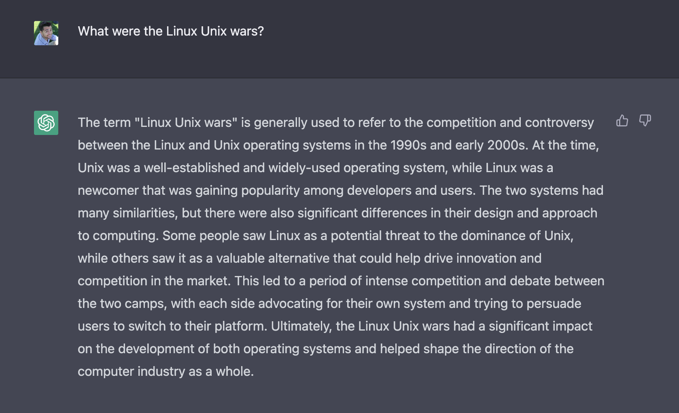Click the text "1990s" in the answer
The height and width of the screenshot is (413, 679).
tap(408, 145)
